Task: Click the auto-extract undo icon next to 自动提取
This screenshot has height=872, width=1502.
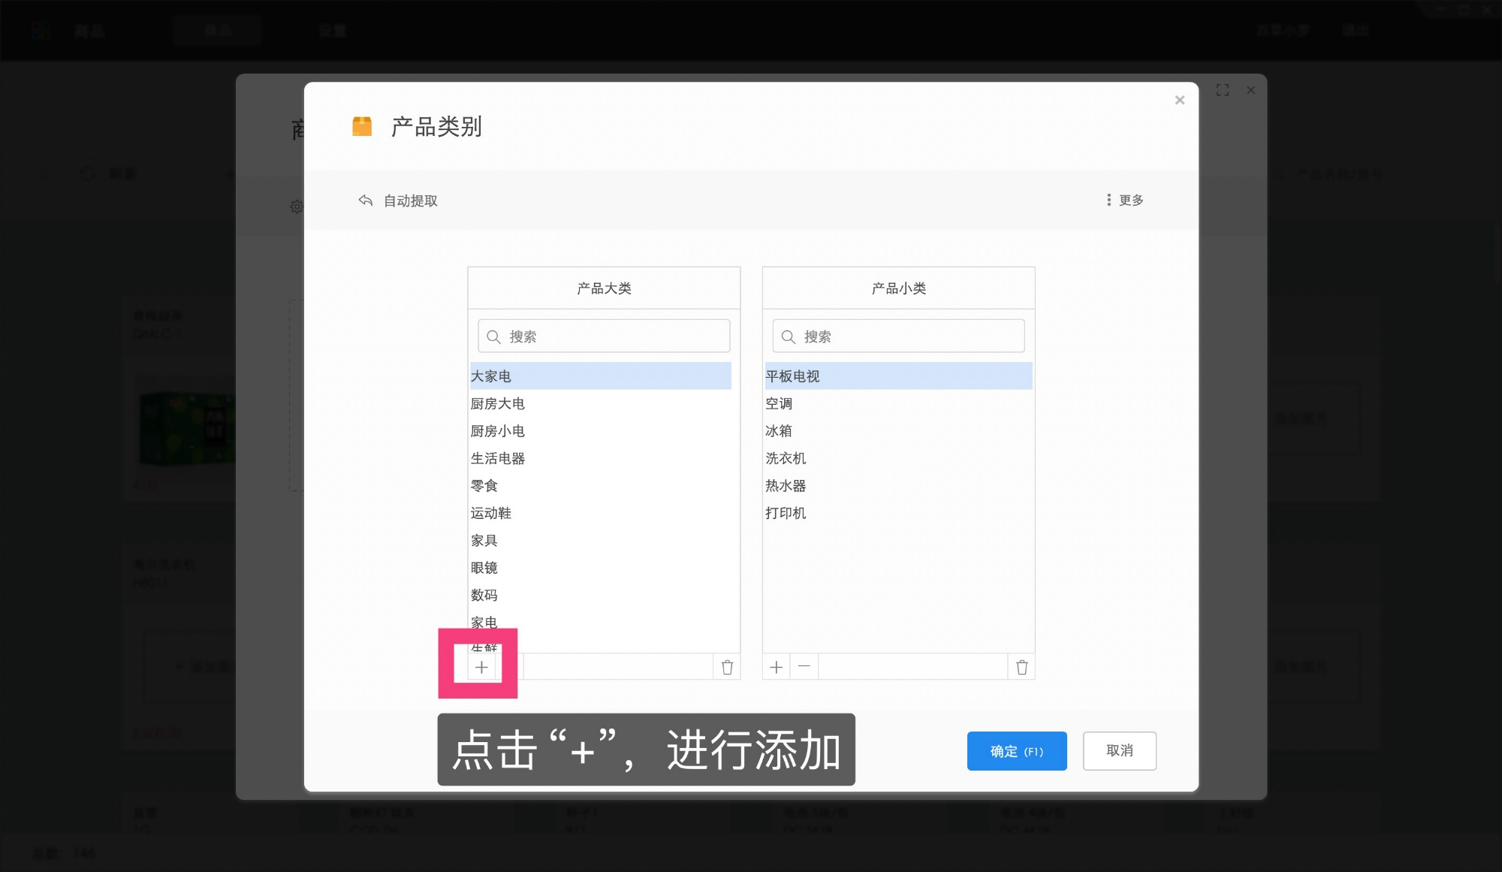Action: tap(365, 201)
